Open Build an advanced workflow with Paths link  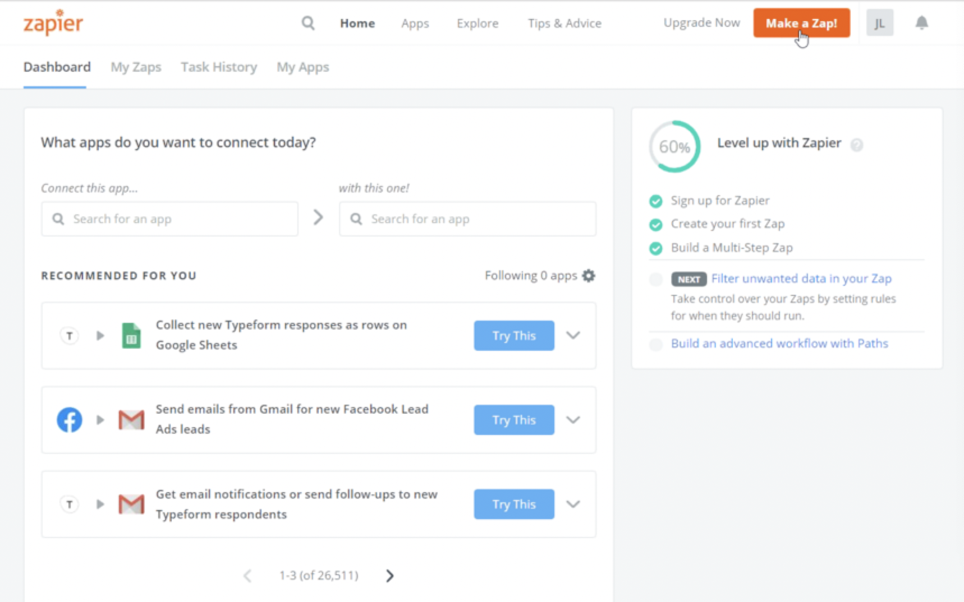tap(779, 344)
